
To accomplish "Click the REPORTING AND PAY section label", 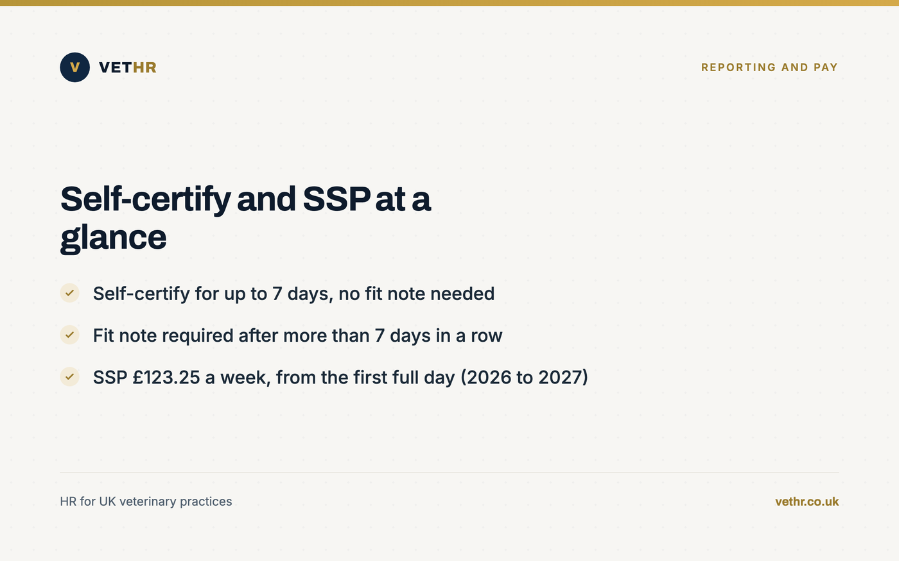I will pos(769,67).
